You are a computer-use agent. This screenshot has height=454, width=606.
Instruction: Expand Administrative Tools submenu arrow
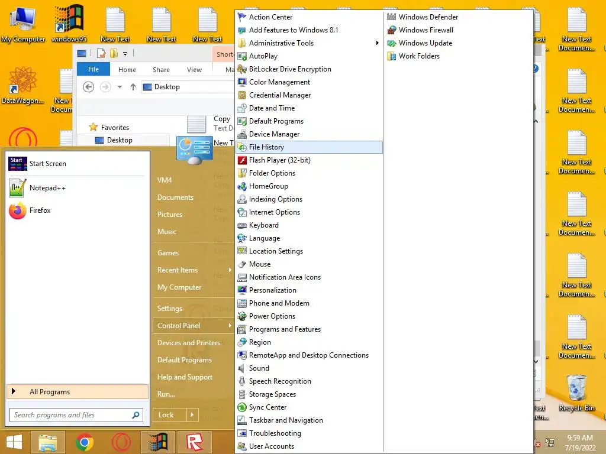coord(378,43)
